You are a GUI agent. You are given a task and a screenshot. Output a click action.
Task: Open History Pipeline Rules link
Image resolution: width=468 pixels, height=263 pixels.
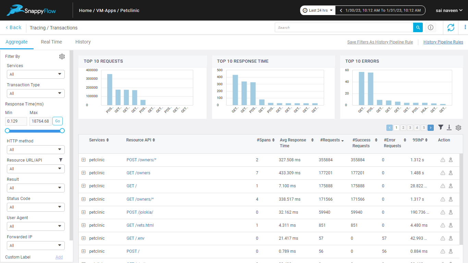pos(443,42)
